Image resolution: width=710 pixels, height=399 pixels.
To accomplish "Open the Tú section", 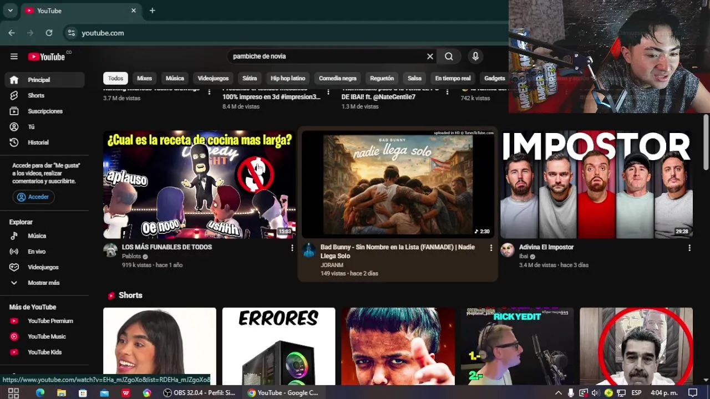I will [x=44, y=127].
